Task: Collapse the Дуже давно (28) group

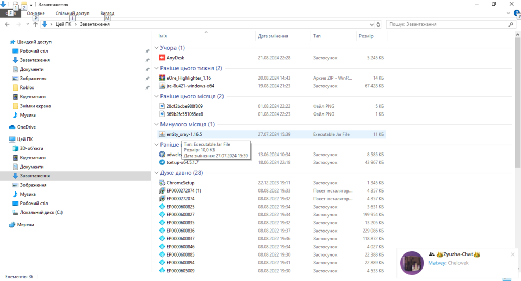Action: [x=156, y=173]
